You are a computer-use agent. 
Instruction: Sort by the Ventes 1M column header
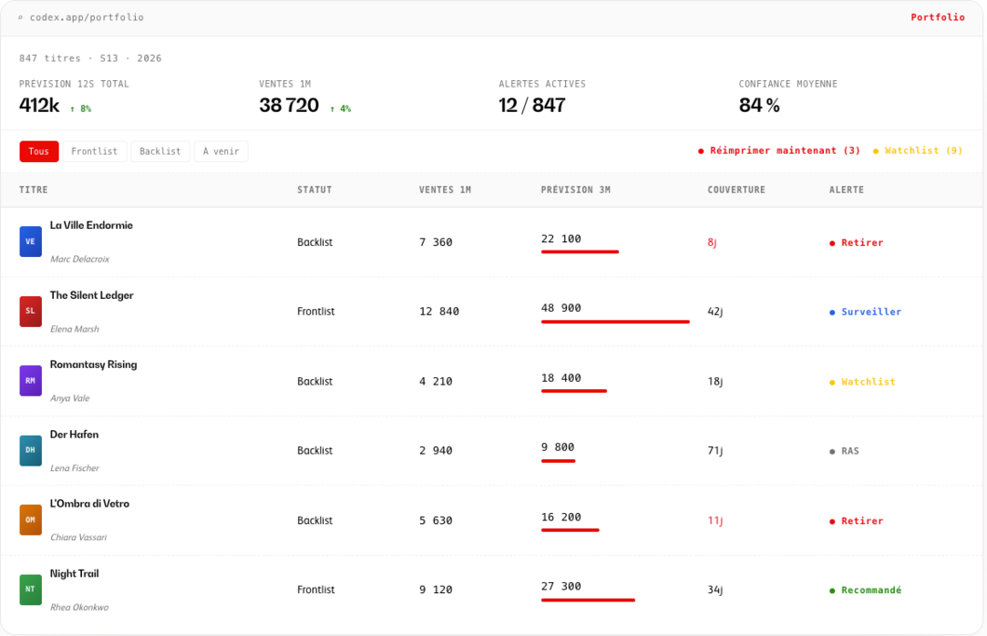444,190
